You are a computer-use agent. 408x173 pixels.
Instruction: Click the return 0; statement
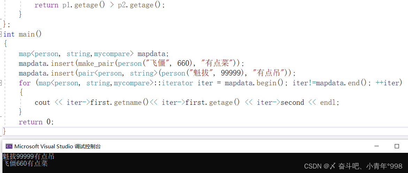[x=36, y=122]
